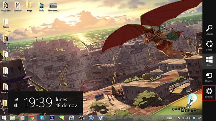
Task: Open the orange media player taskbar icon
Action: pos(22,118)
